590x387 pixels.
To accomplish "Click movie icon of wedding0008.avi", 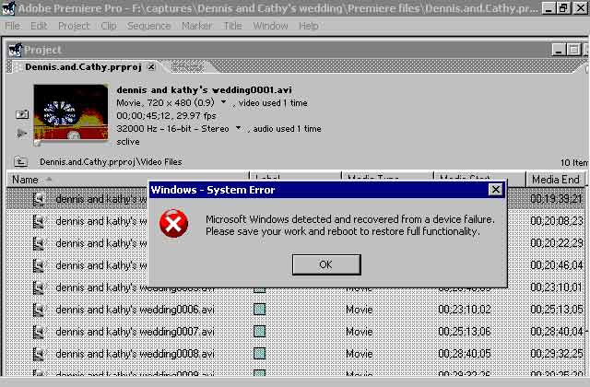I will coord(39,354).
